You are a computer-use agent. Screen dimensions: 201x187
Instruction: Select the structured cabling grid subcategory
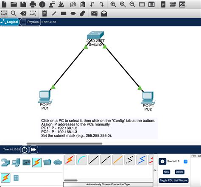(16, 178)
